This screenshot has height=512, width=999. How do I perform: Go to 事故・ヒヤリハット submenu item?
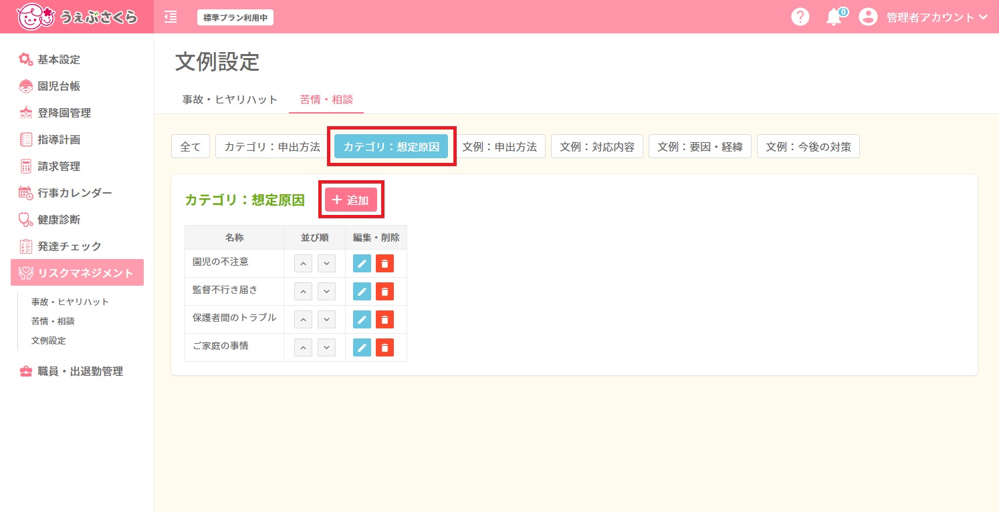point(70,302)
